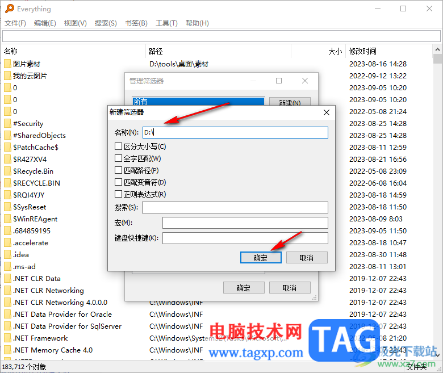This screenshot has width=443, height=373.
Task: Click folder icon of $R427XV4
Action: (x=7, y=160)
